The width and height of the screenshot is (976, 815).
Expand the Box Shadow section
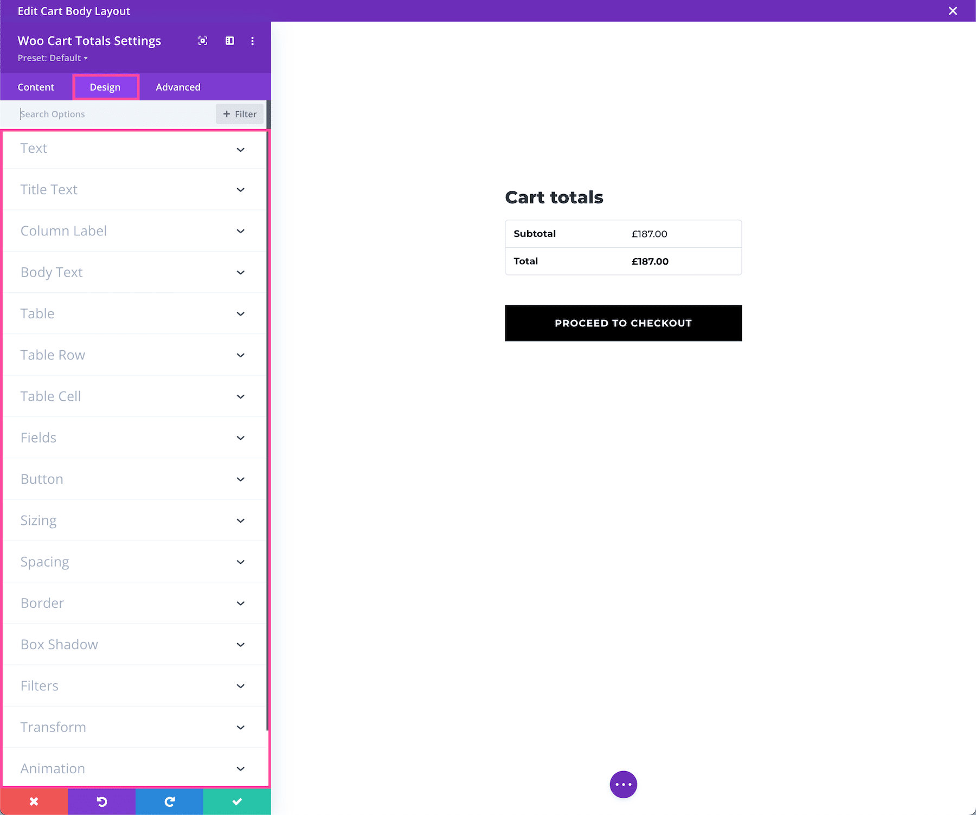134,644
